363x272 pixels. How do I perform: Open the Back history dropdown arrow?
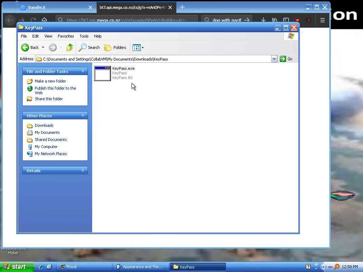pos(43,47)
